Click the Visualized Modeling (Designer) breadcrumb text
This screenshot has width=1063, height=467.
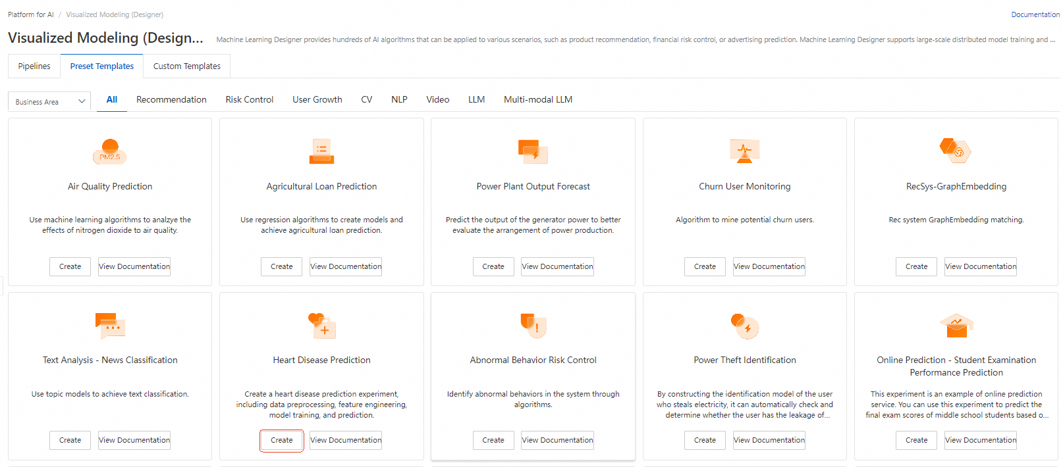tap(115, 14)
